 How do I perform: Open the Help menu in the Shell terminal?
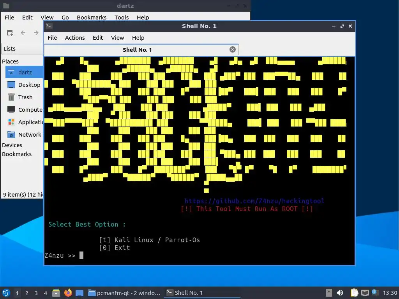point(138,38)
